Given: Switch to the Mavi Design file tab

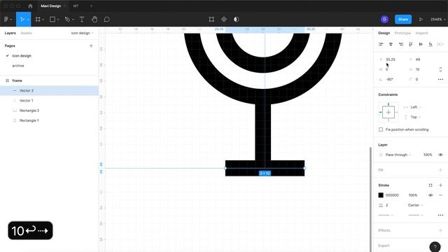Looking at the screenshot, I should point(51,6).
